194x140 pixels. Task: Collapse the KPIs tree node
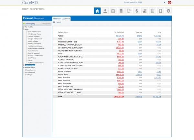coord(24,29)
